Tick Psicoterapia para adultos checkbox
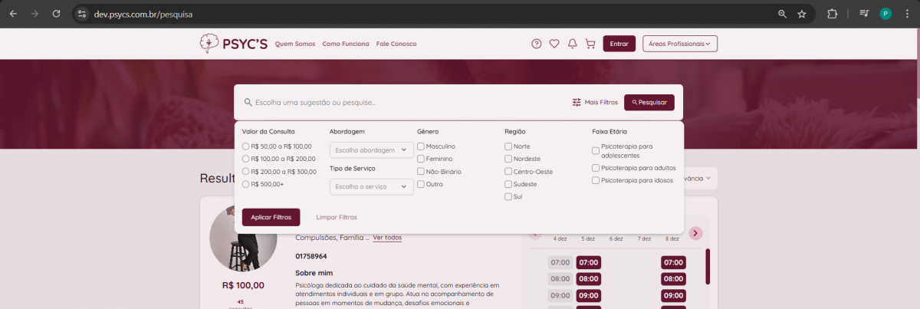920x309 pixels. (596, 168)
